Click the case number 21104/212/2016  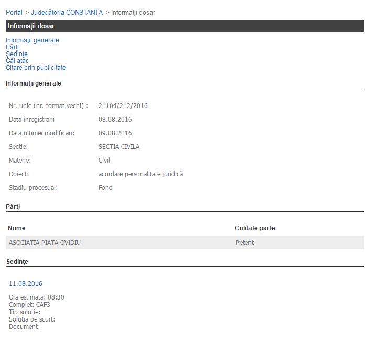[x=123, y=106]
